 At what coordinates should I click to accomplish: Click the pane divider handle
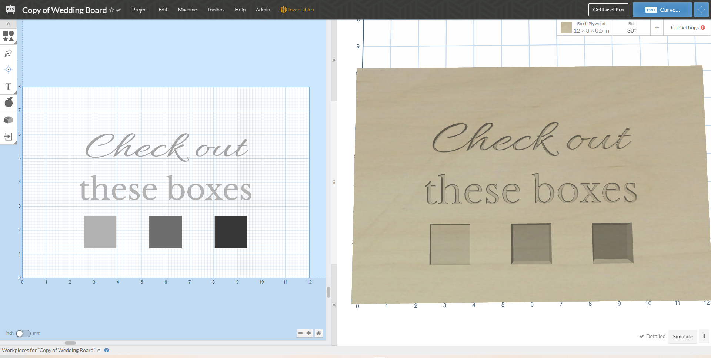[x=334, y=182]
